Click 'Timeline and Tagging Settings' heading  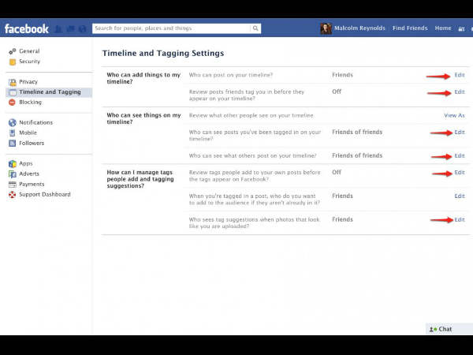click(x=163, y=53)
